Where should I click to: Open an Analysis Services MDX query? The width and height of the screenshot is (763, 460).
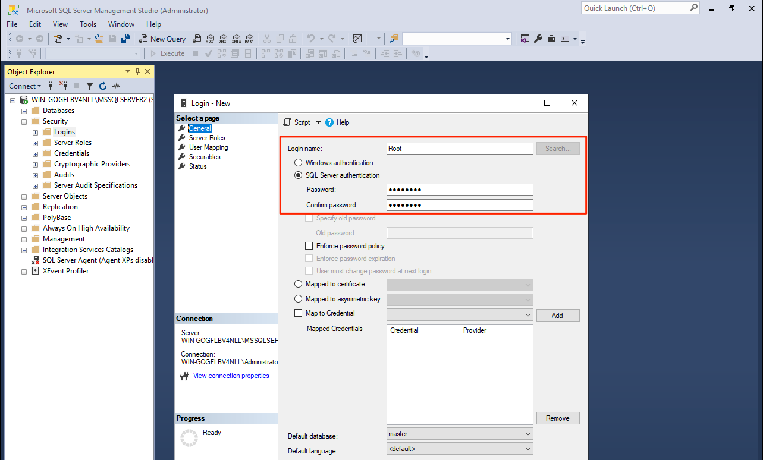click(x=210, y=39)
